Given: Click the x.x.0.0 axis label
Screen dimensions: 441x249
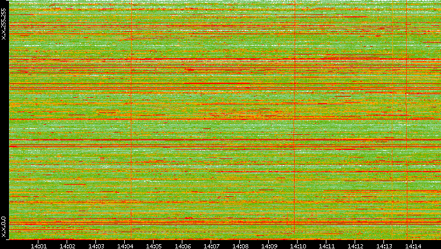Looking at the screenshot, I should [4, 227].
